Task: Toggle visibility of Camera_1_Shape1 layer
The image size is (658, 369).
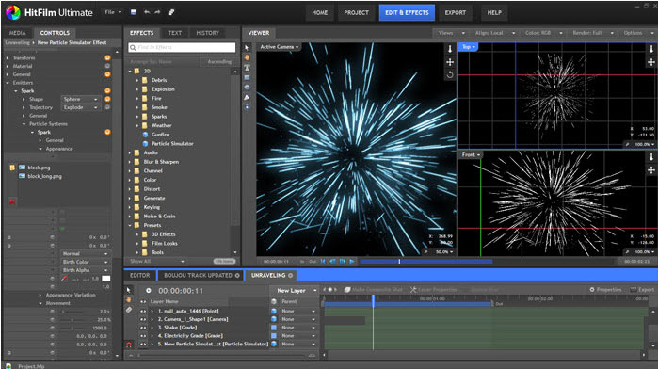Action: [143, 319]
